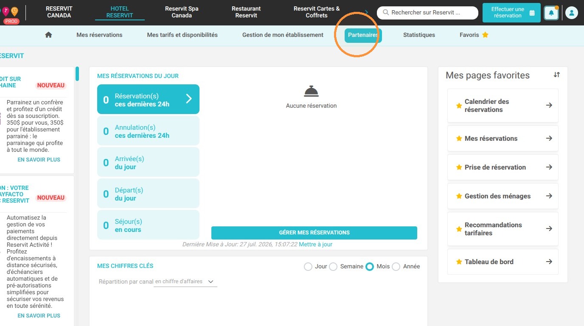
Task: Select the Départ(s) du jour tile
Action: 148,194
